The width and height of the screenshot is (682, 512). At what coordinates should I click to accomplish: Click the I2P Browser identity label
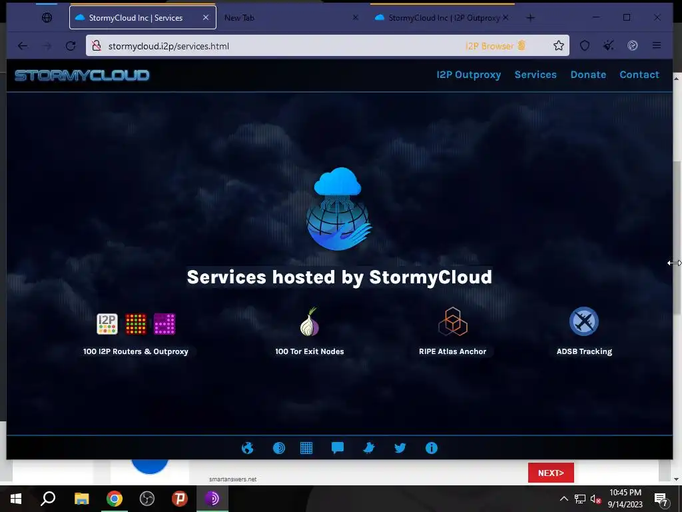pos(496,46)
